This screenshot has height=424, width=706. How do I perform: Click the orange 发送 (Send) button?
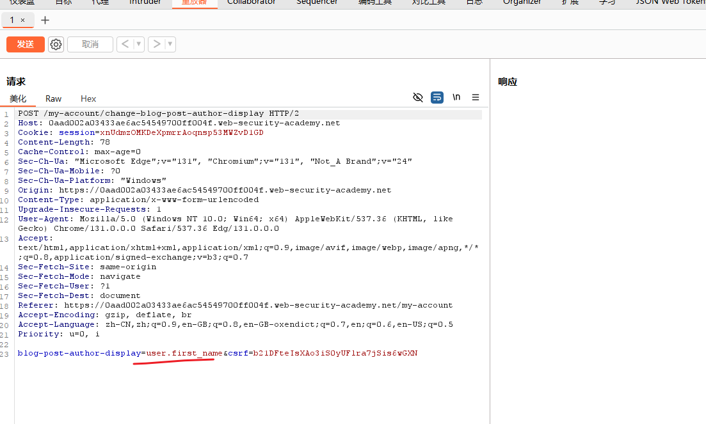26,44
